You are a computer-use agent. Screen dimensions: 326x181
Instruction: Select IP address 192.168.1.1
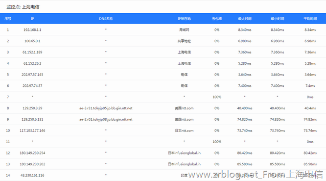coord(32,30)
